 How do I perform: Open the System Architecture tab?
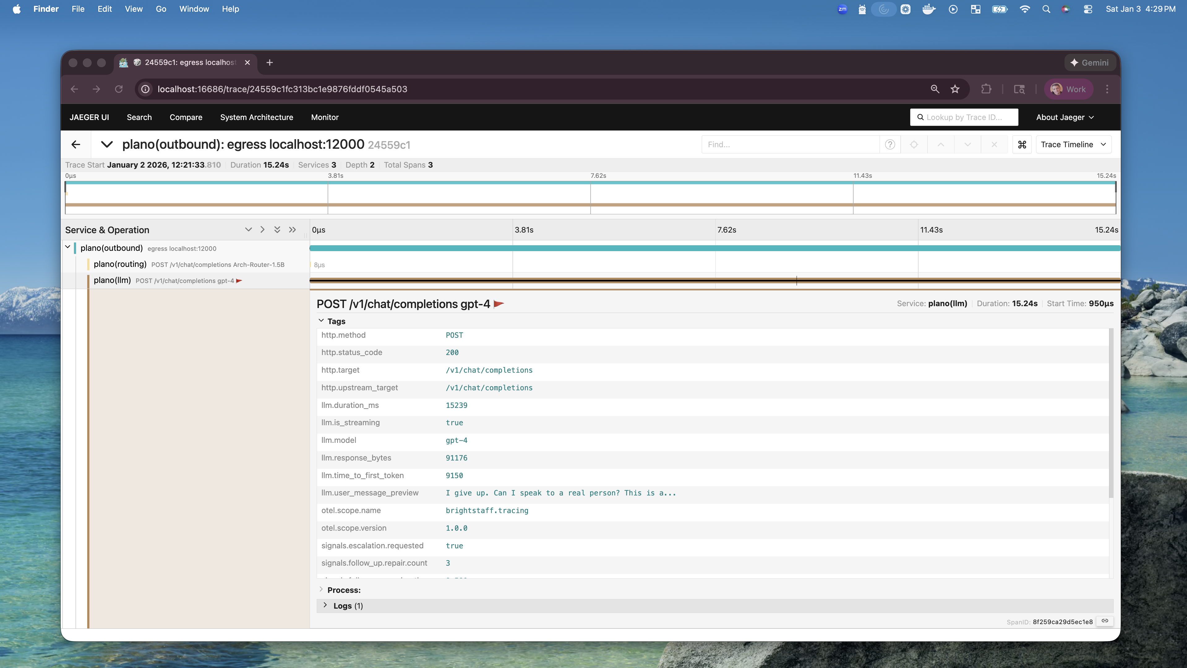click(x=256, y=118)
